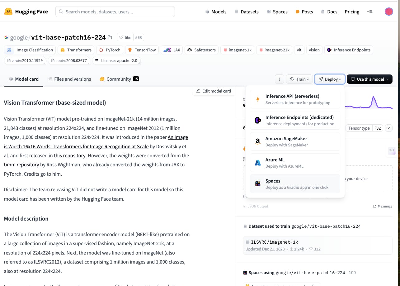Collapse the Deploy dropdown
This screenshot has height=286, width=400.
tap(330, 79)
